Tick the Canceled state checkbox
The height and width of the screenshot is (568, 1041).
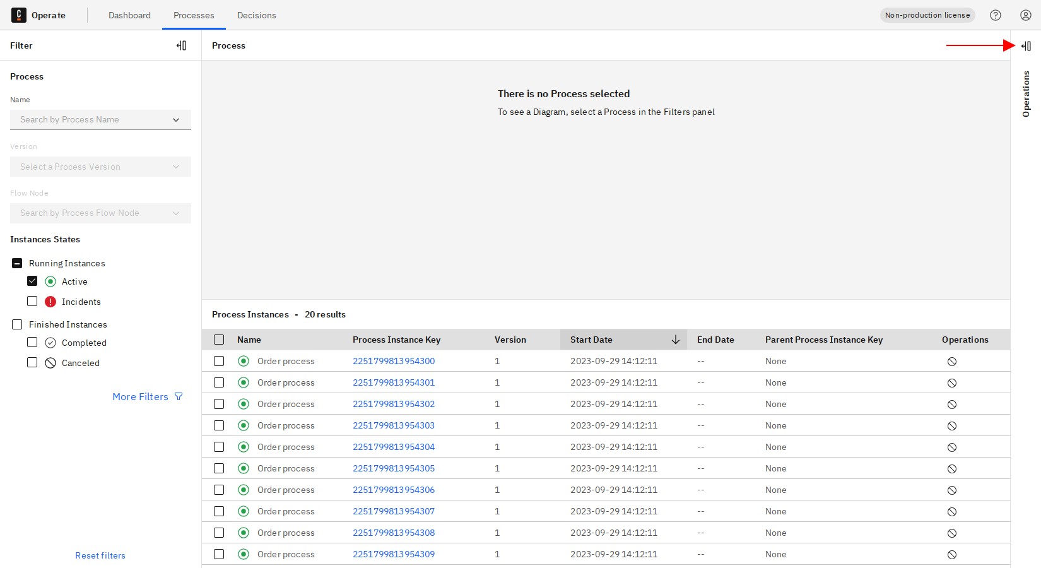32,363
